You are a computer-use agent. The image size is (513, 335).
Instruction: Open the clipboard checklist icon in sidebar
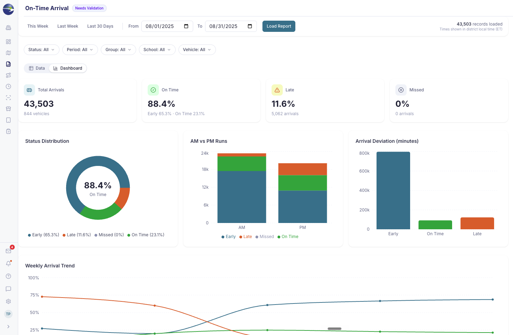click(8, 131)
